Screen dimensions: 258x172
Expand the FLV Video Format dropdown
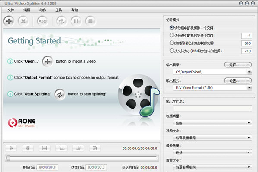(x=249, y=88)
